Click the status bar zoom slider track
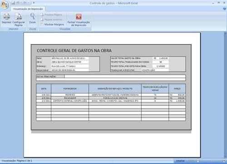The width and height of the screenshot is (227, 164). (x=211, y=161)
